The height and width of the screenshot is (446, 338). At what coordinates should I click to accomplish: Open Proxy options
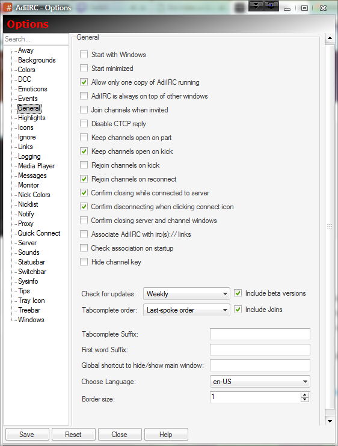(x=26, y=224)
